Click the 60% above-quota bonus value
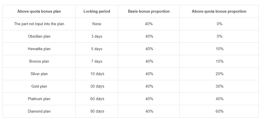 click(219, 111)
